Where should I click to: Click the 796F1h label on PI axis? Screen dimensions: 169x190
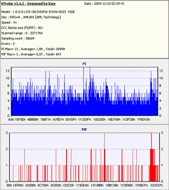[45, 119]
